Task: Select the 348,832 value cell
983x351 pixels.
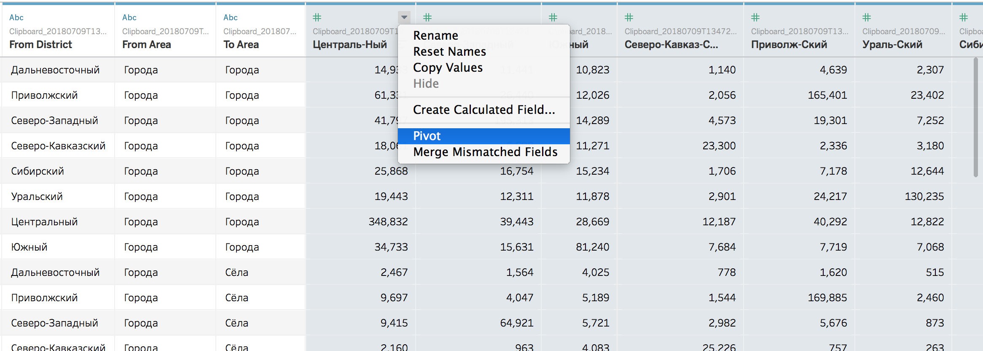Action: (x=388, y=222)
